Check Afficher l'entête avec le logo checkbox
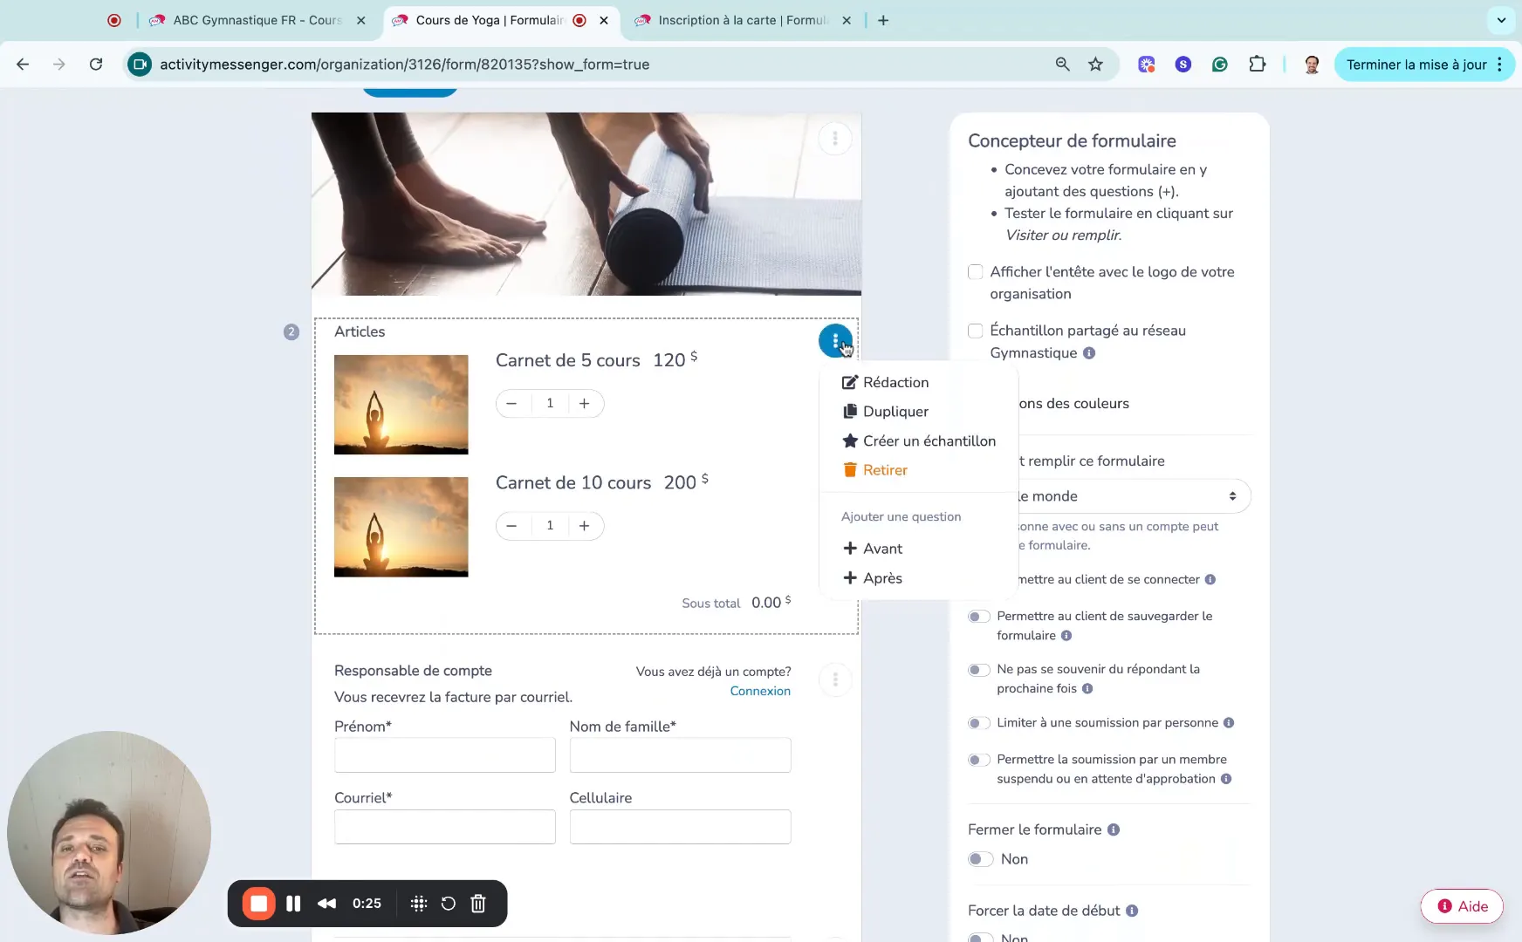The width and height of the screenshot is (1522, 942). pos(975,272)
